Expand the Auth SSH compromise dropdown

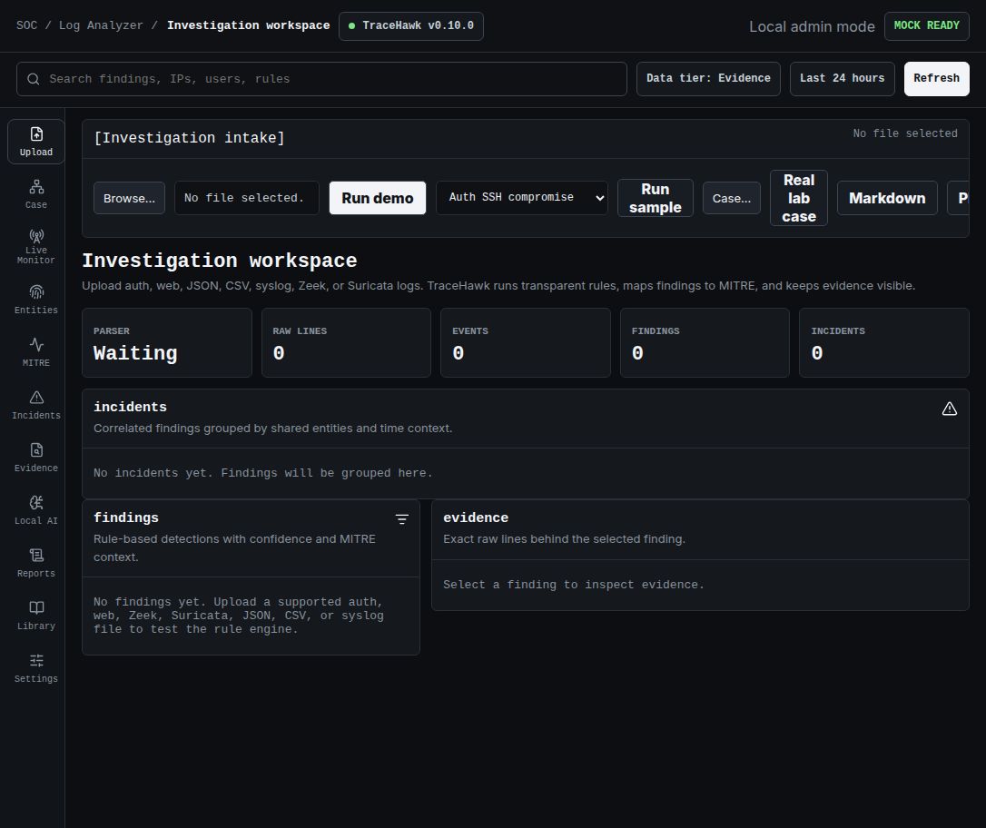(522, 198)
